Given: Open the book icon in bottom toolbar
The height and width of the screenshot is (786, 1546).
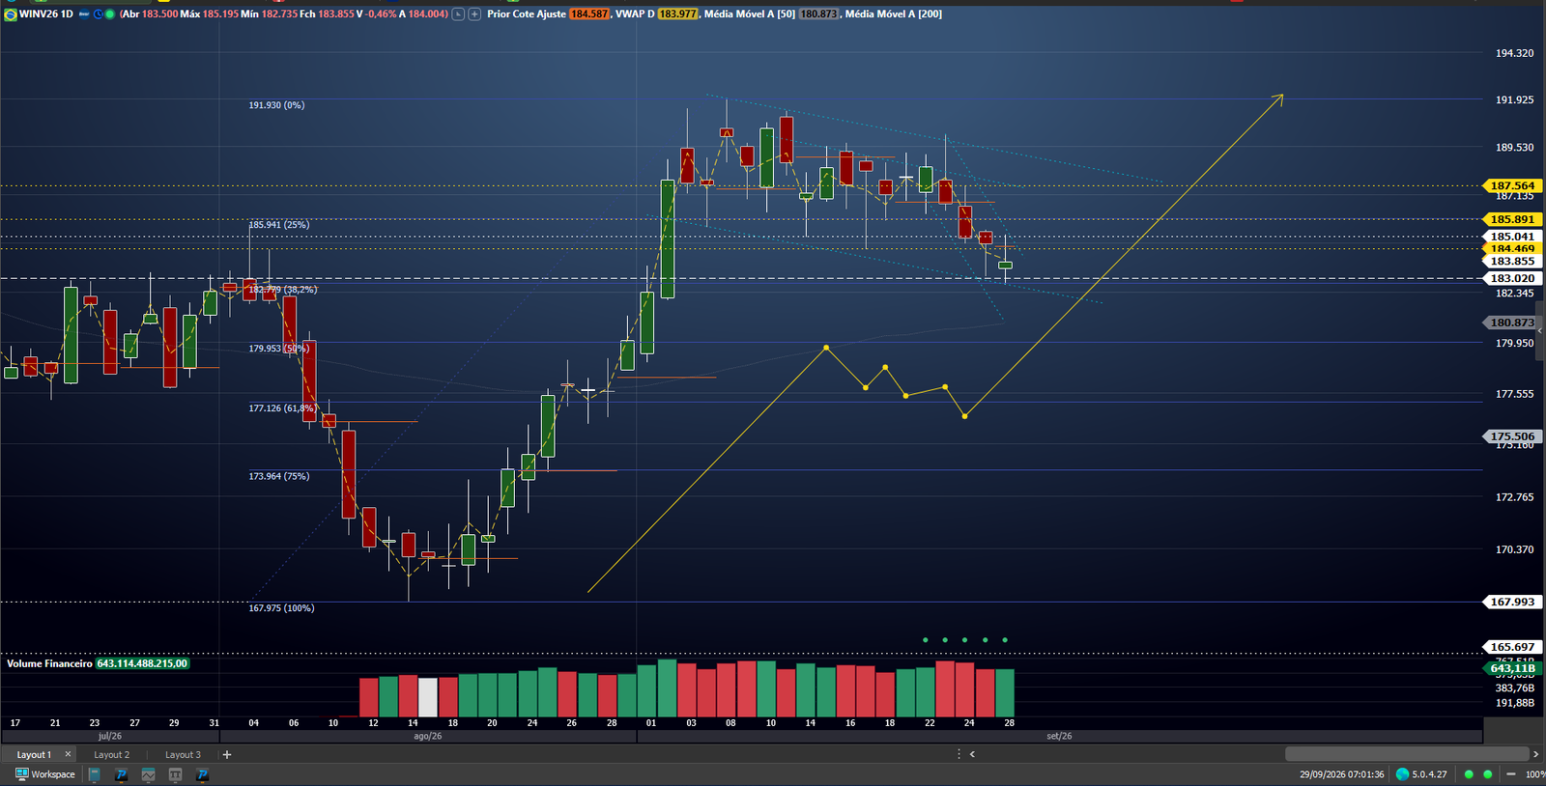Looking at the screenshot, I should [x=95, y=774].
